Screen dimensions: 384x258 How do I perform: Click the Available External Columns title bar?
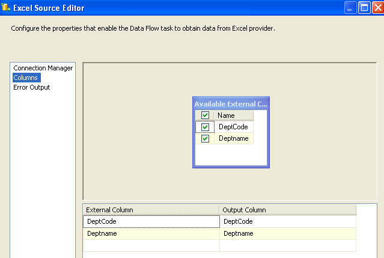click(x=231, y=104)
